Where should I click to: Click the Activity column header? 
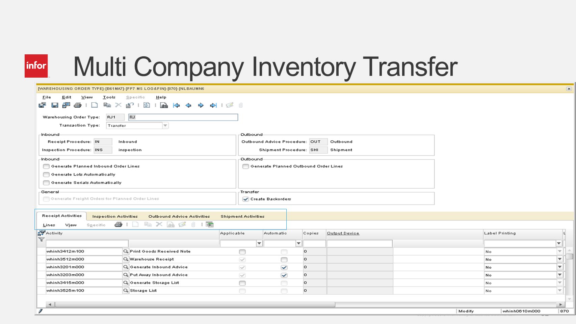pos(54,233)
